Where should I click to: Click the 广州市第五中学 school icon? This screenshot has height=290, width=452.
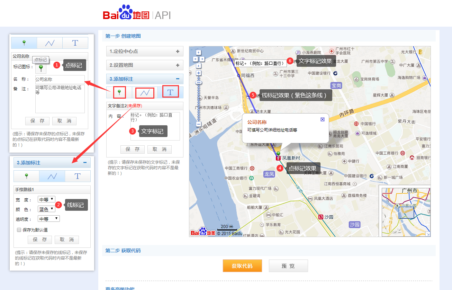coord(392,62)
